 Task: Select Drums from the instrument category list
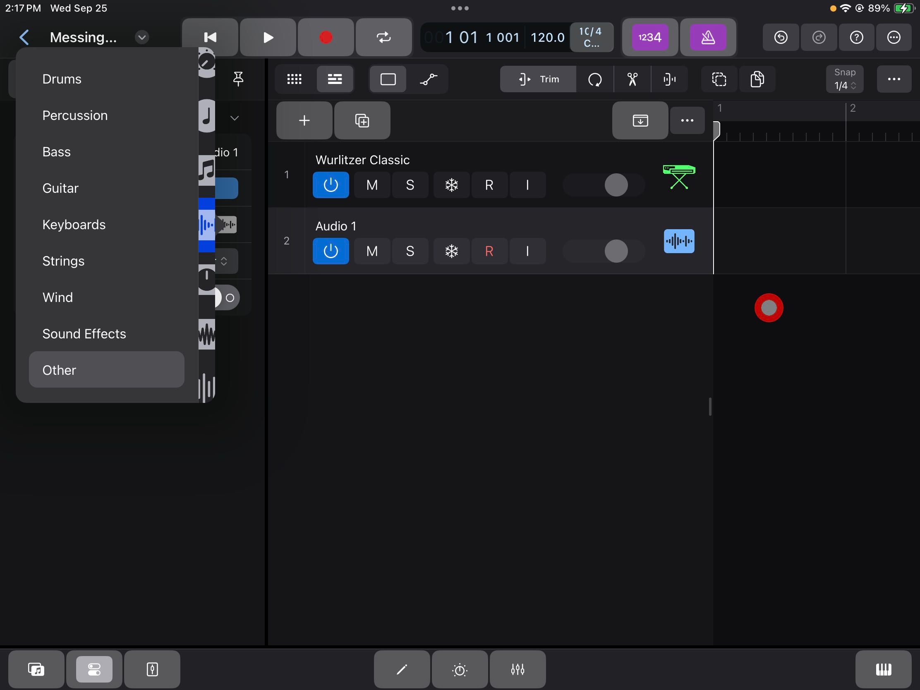click(62, 79)
